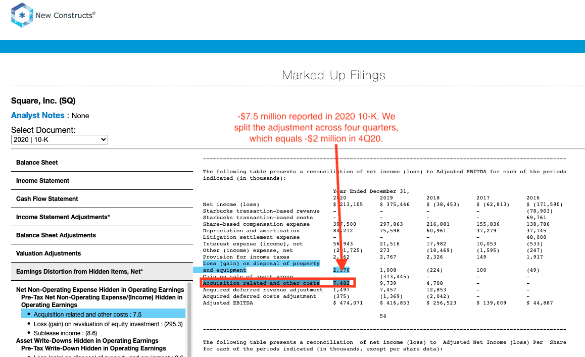Click 2016 Litigation settlement expense value 48,000

[536, 237]
